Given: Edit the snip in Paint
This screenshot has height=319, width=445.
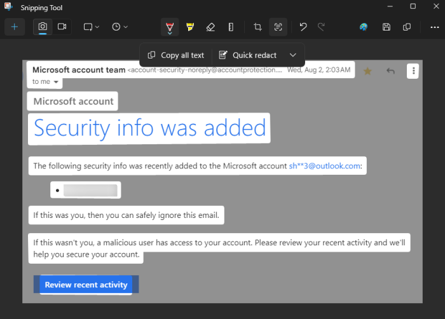Looking at the screenshot, I should pyautogui.click(x=364, y=27).
